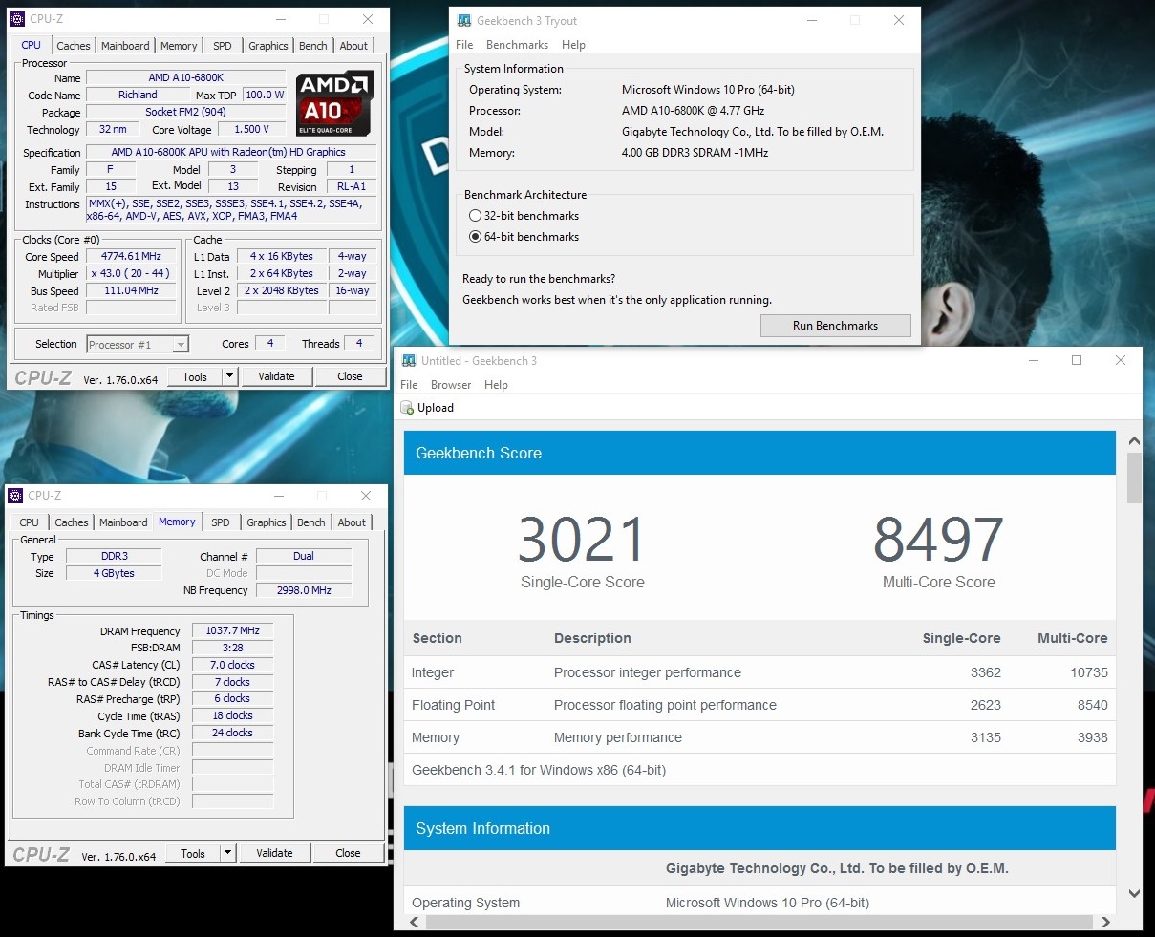Click the AMD A10-6800K name field
1155x937 pixels.
coord(186,77)
